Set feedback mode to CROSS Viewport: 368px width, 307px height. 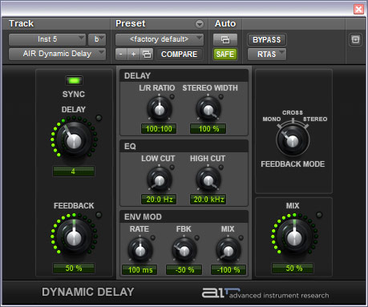coord(293,113)
